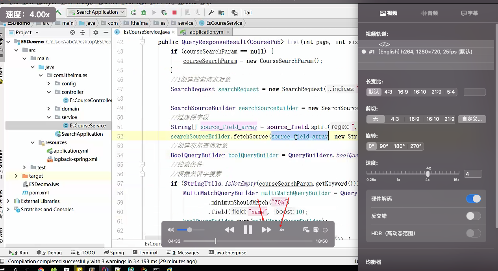This screenshot has height=271, width=498.
Task: Select the 90° rotation option
Action: pos(384,146)
